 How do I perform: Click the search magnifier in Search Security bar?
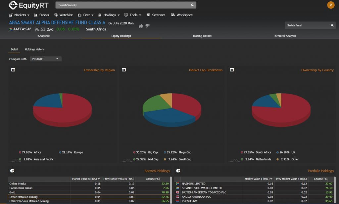[x=192, y=5]
